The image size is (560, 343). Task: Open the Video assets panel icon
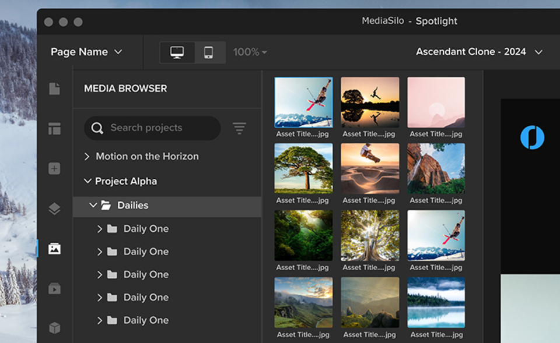pos(54,288)
